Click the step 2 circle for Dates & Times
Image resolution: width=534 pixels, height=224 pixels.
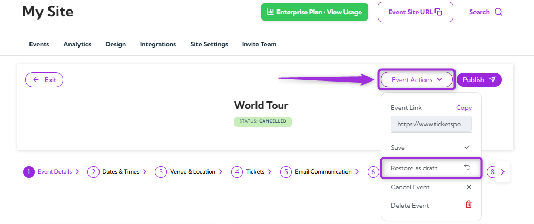pos(93,171)
